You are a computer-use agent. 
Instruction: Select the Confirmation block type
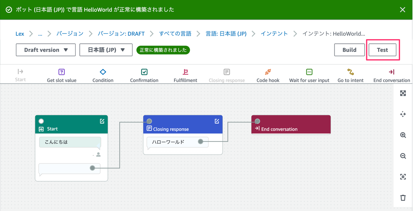[144, 74]
